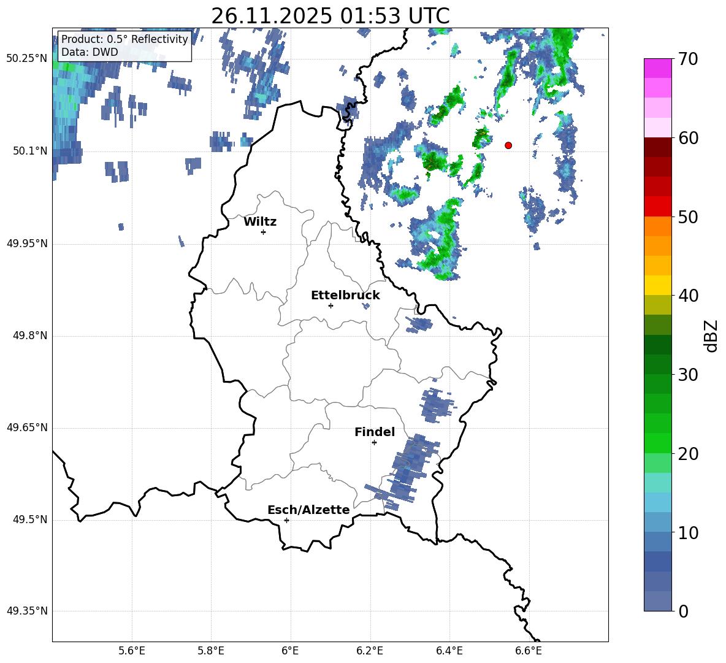Screen dimensions: 726x663
Task: Click the Data: DWD text
Action: (x=90, y=52)
